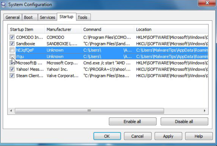This screenshot has width=217, height=146.
Task: Switch to the General tab
Action: tap(13, 17)
